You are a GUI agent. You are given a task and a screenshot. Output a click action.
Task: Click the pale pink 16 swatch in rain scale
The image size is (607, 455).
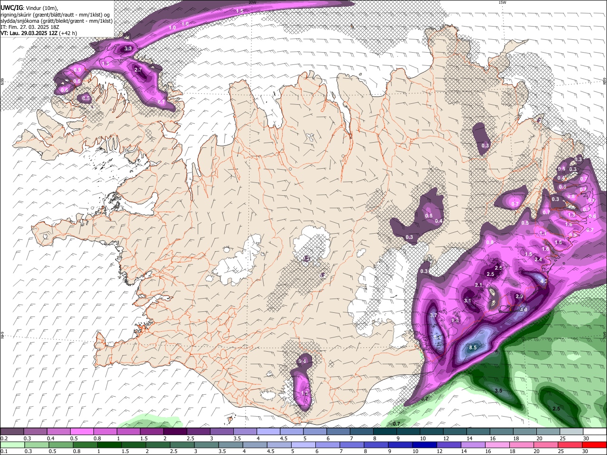(497, 445)
